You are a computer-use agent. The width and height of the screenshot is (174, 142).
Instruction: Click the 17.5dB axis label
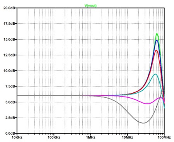point(9,23)
